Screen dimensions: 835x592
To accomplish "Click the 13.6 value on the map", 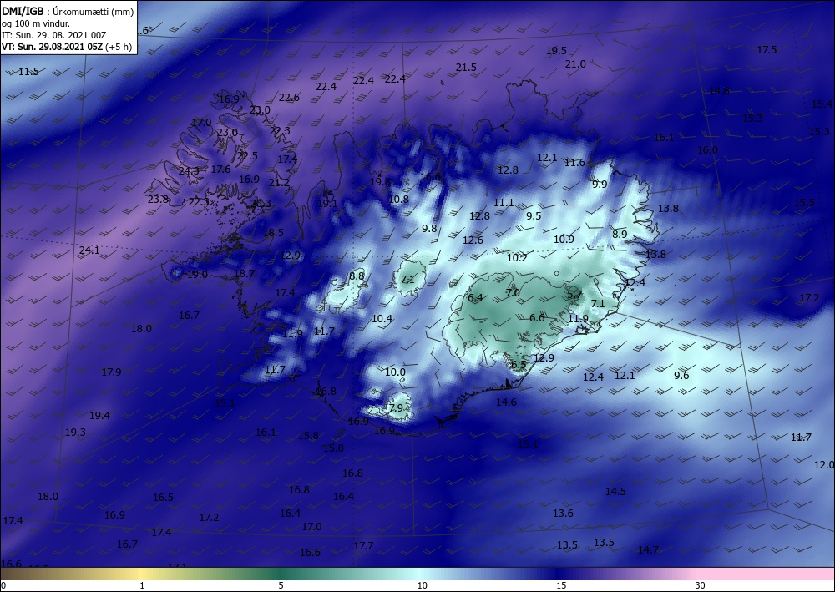I will (563, 514).
